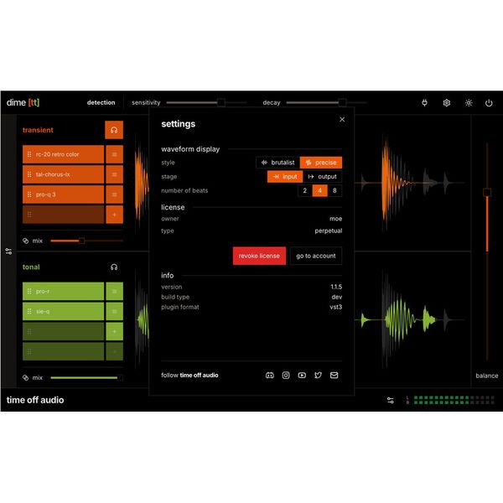This screenshot has width=503, height=503.
Task: Open menu for pro-q 3 slot
Action: point(114,194)
